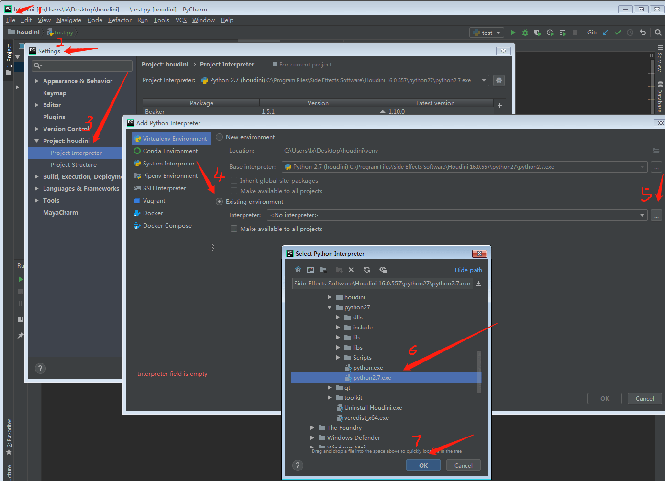Viewport: 665px width, 481px height.
Task: Refresh the file listing in interpreter chooser
Action: coord(367,269)
